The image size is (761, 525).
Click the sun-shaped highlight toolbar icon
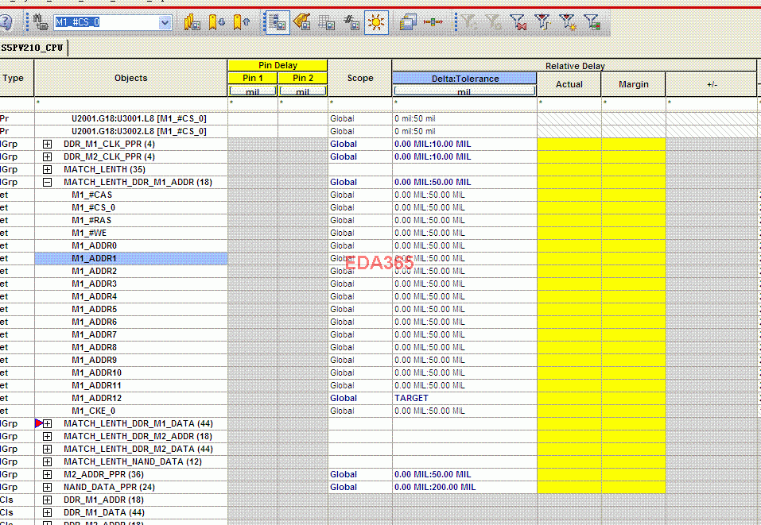coord(375,22)
